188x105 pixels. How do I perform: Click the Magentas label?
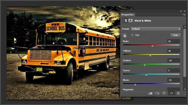(128, 90)
